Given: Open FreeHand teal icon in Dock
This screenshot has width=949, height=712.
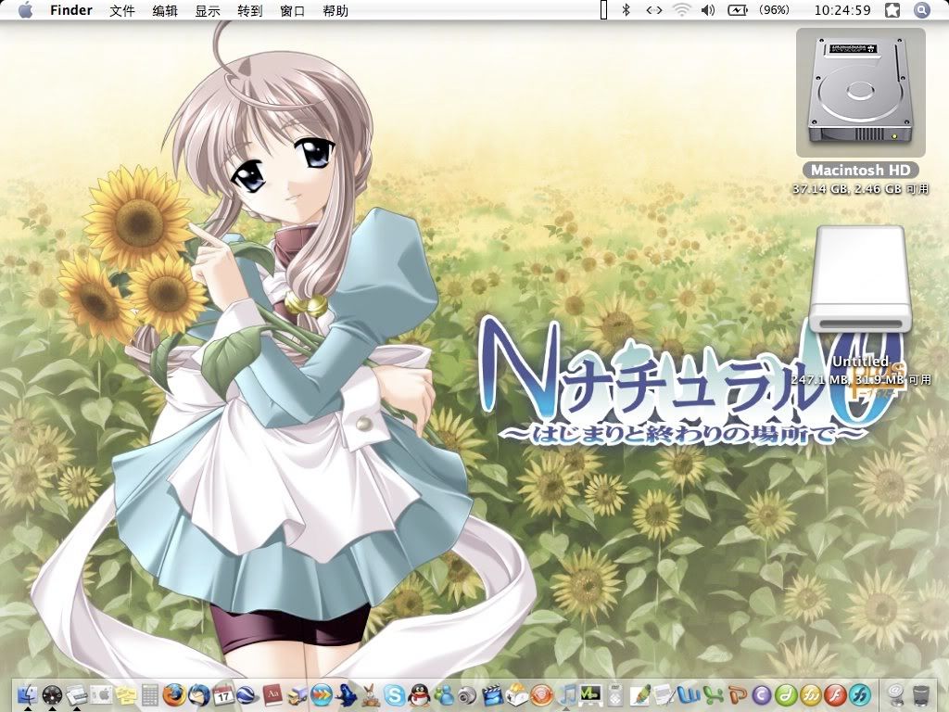Looking at the screenshot, I should 859,695.
